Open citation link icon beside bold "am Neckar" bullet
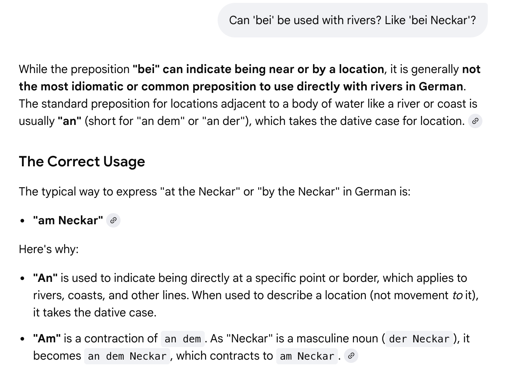Screen dimensions: 513x378 113,220
